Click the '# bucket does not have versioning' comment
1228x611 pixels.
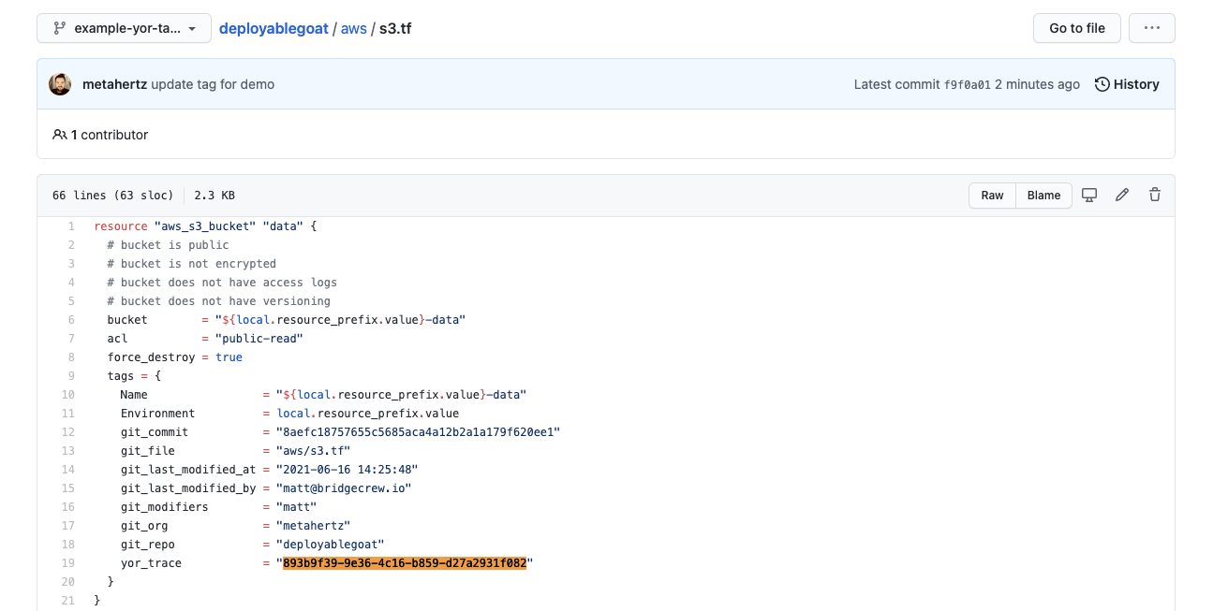(x=218, y=301)
